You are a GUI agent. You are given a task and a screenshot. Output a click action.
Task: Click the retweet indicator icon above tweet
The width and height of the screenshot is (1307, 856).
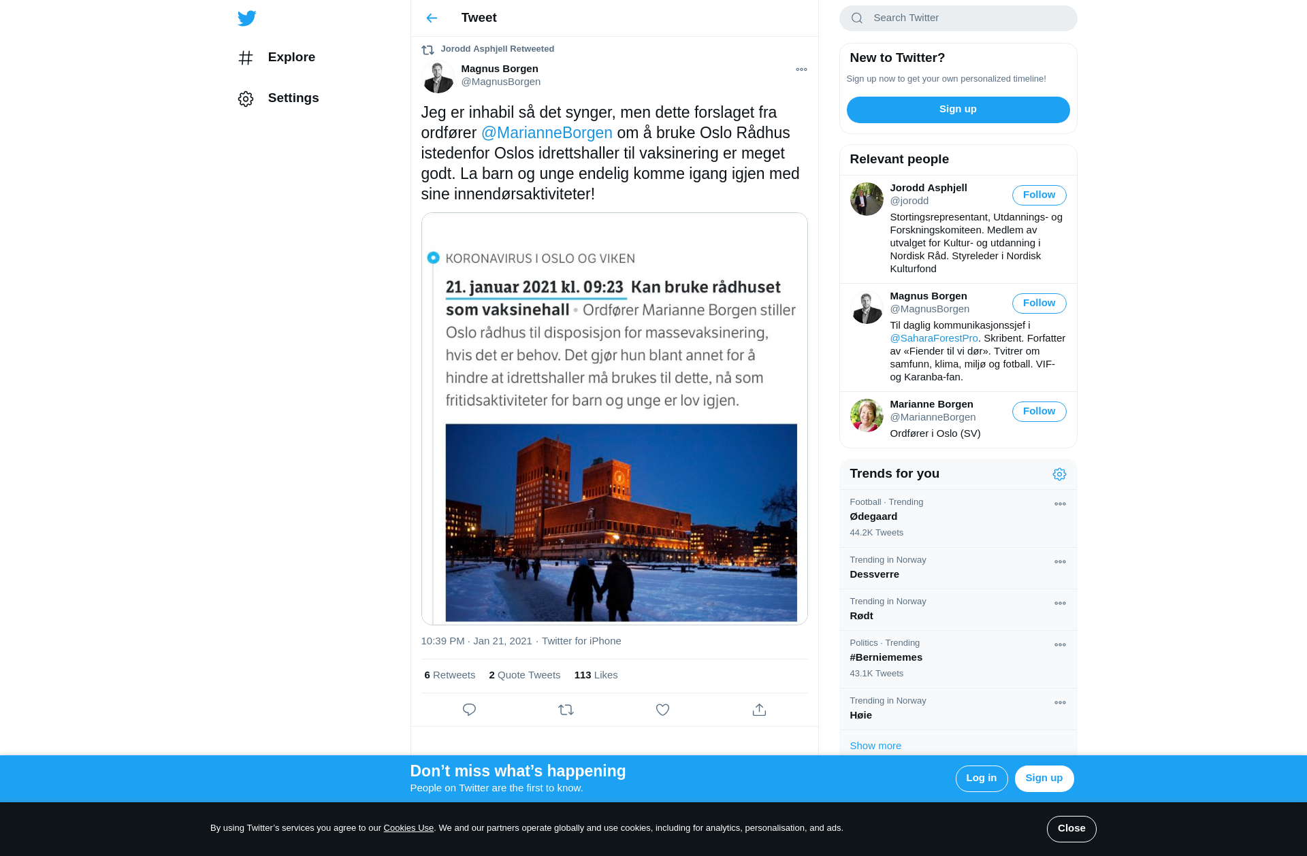(427, 50)
